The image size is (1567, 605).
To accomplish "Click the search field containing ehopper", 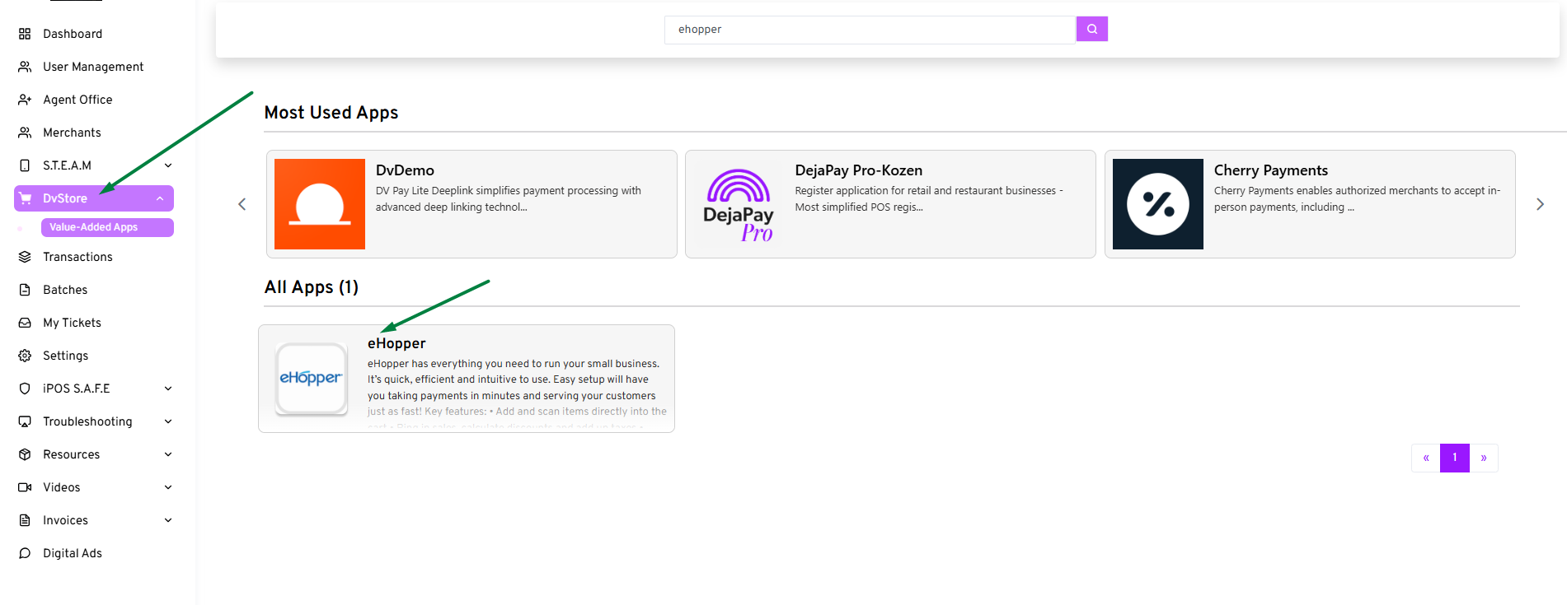I will [870, 30].
